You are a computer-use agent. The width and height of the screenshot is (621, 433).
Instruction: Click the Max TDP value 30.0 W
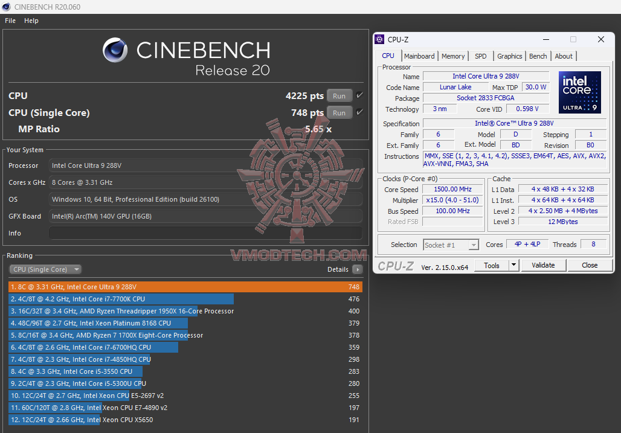(x=535, y=87)
